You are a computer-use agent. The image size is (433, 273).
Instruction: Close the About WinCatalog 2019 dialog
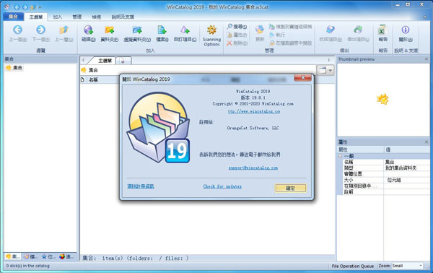302,78
